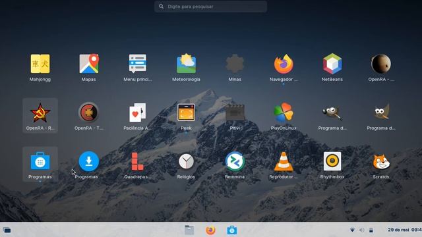The image size is (422, 237).
Task: Open the Mahjongg game
Action: (x=40, y=64)
